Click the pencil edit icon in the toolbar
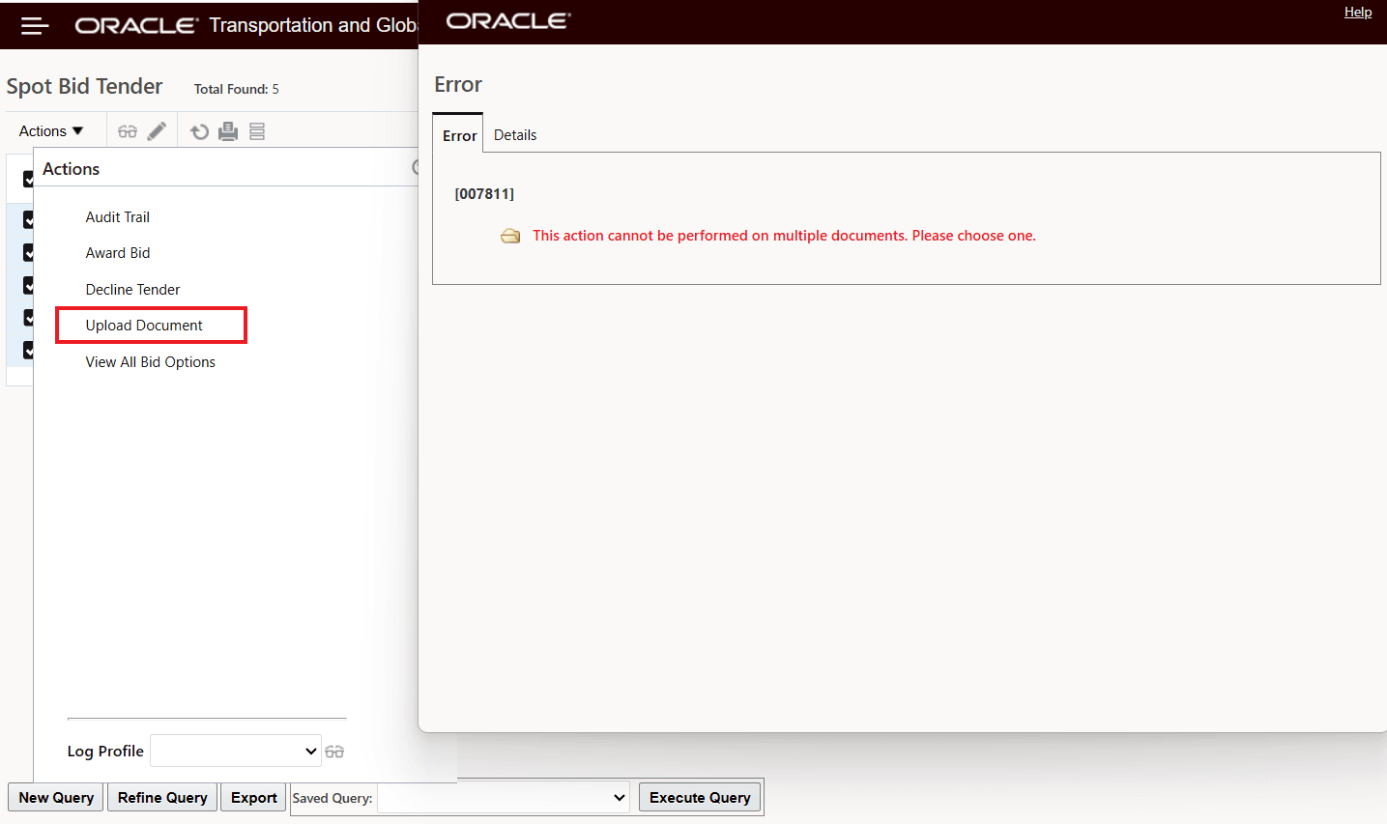The height and width of the screenshot is (824, 1387). [157, 131]
